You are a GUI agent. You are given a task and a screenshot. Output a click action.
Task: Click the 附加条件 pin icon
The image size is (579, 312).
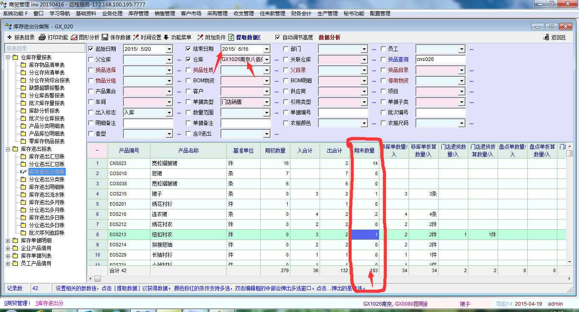coord(200,37)
